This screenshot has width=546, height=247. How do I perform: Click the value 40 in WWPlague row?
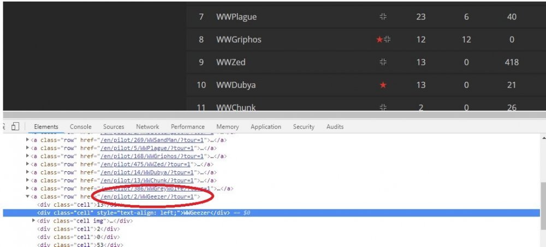point(512,17)
